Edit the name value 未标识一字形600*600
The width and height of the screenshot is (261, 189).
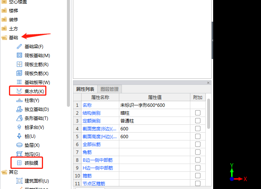[x=154, y=105]
